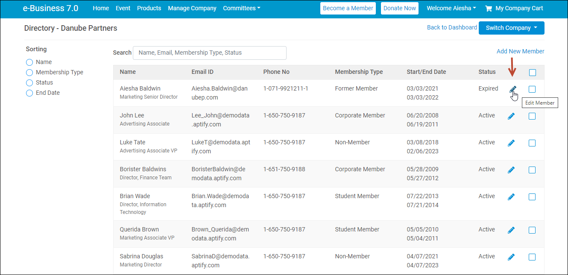Open the Switch Company dropdown
The image size is (568, 275).
(x=512, y=28)
